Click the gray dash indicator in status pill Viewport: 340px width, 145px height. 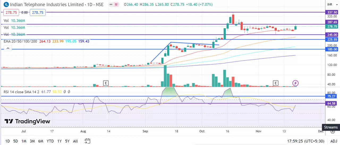pyautogui.click(x=111, y=5)
